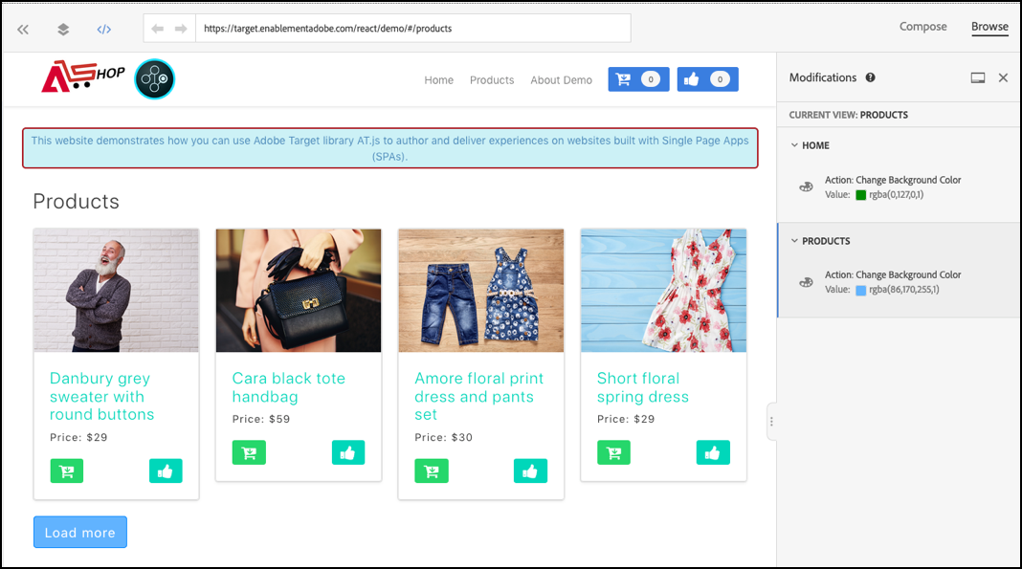
Task: Switch to Compose mode
Action: tap(922, 26)
